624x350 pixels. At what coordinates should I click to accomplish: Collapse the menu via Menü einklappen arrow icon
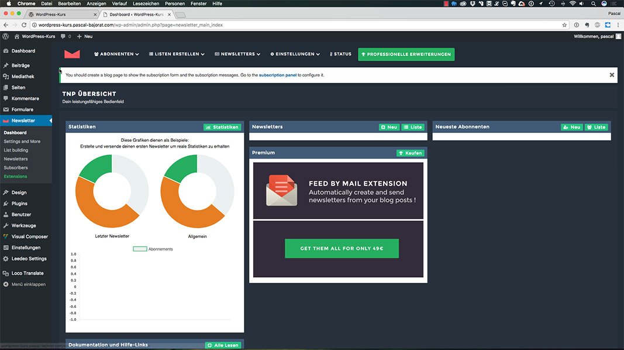click(6, 284)
